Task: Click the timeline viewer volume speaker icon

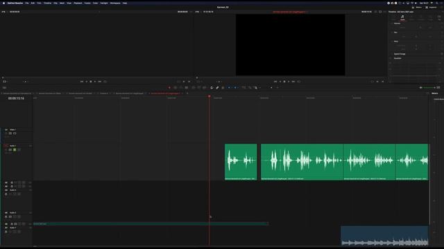Action: pos(421,88)
